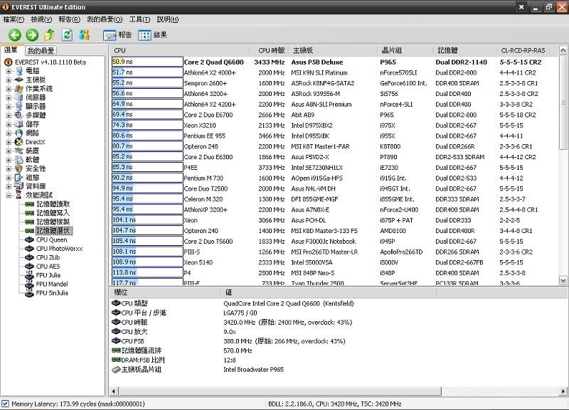Click the results list scrollbar down arrow

point(563,281)
